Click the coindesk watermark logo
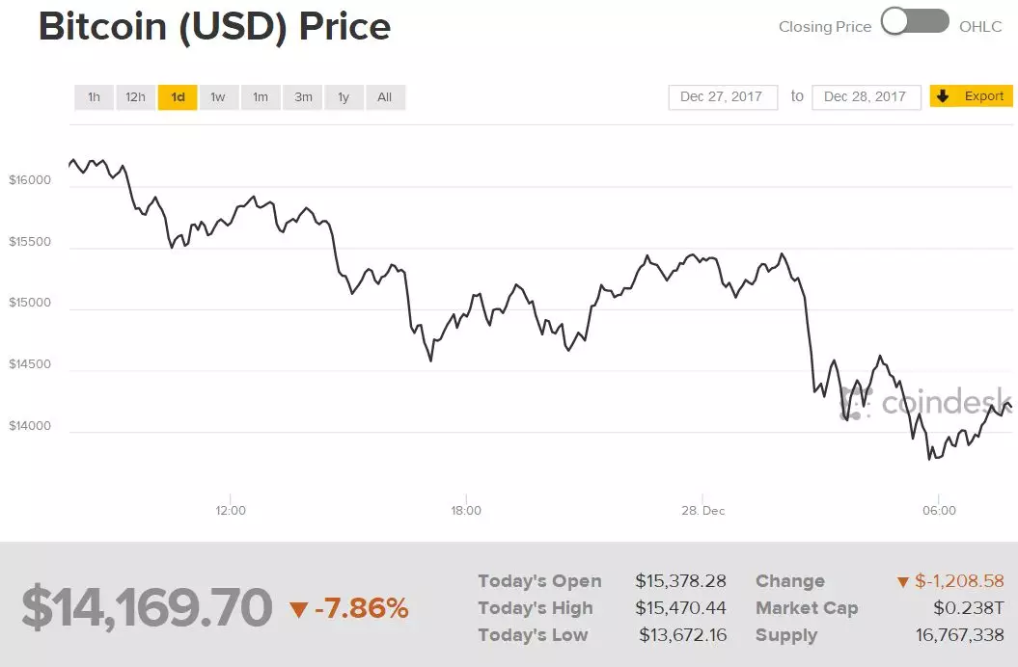Viewport: 1018px width, 667px height. click(924, 402)
